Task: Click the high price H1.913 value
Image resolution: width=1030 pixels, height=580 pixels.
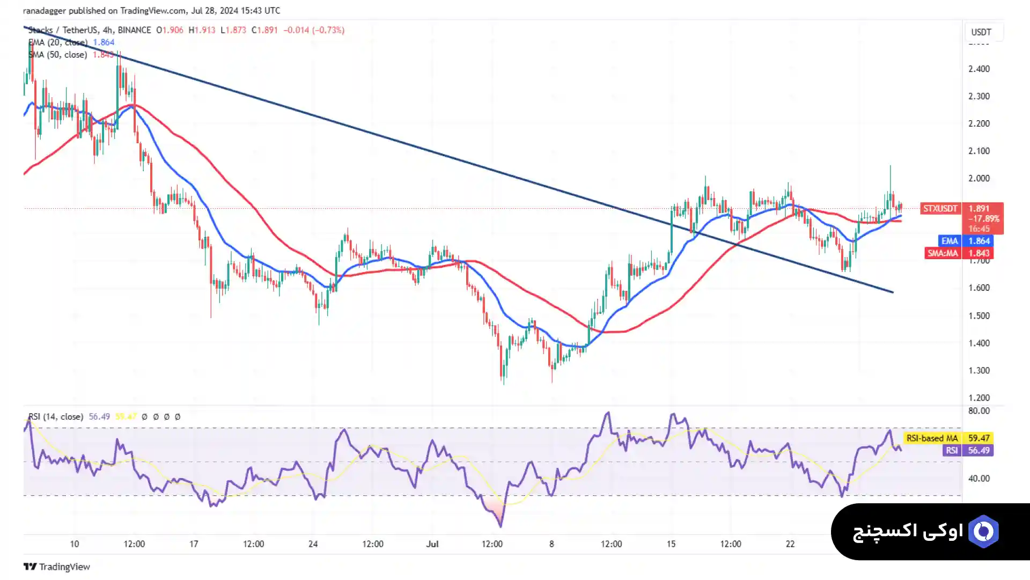Action: pos(202,30)
